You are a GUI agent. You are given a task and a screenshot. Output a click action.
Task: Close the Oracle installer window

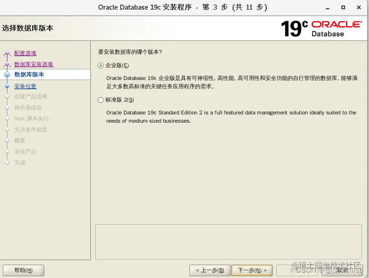click(x=359, y=7)
